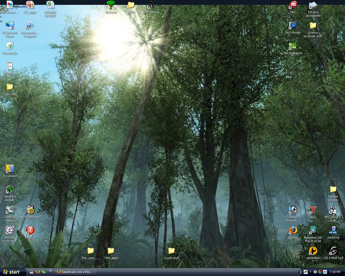Select My Network Places icon
This screenshot has height=276, width=345.
point(10,29)
